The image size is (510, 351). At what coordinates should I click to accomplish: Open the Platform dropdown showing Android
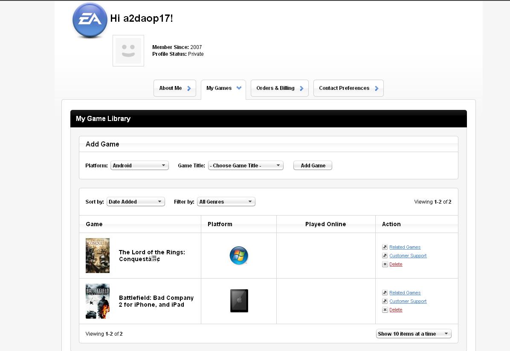[x=139, y=165]
